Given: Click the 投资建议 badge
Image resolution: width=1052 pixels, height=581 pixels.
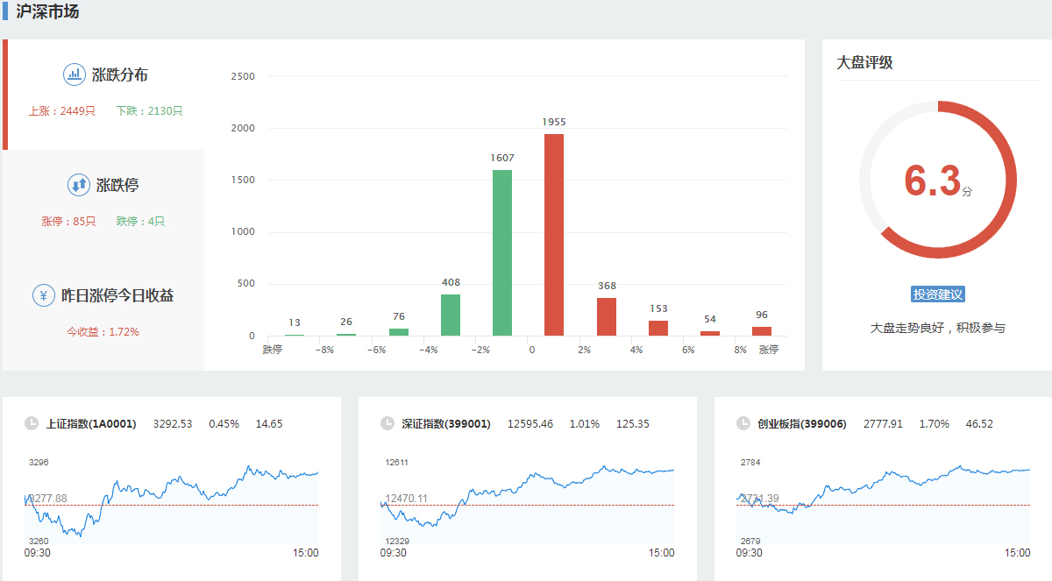Looking at the screenshot, I should pyautogui.click(x=938, y=294).
